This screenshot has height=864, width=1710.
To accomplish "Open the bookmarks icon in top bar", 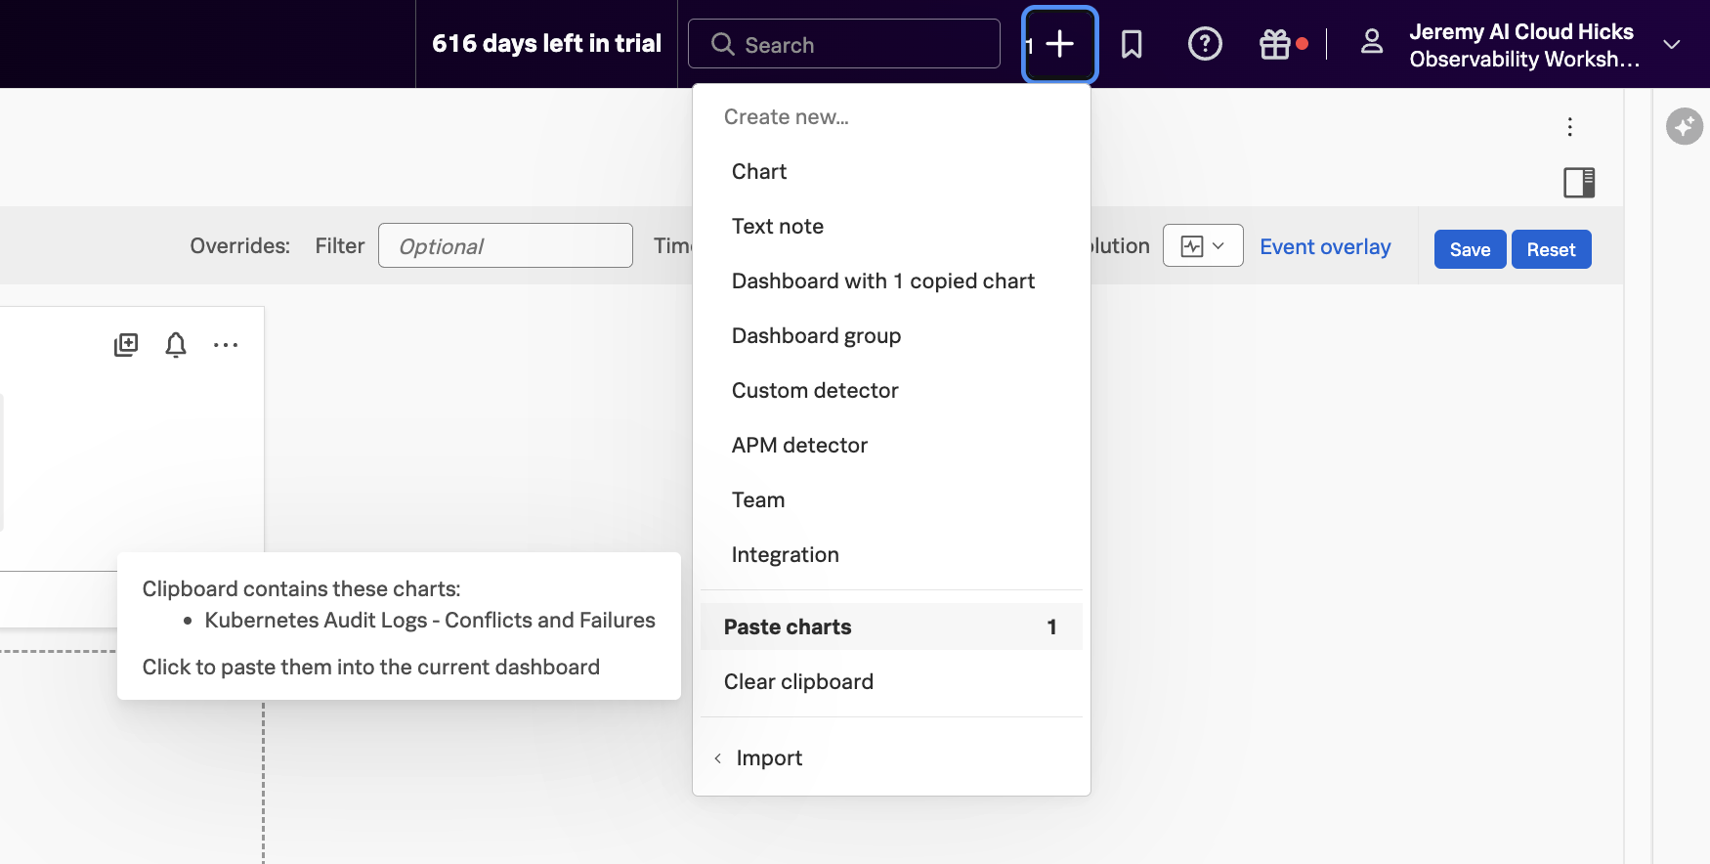I will (x=1132, y=45).
